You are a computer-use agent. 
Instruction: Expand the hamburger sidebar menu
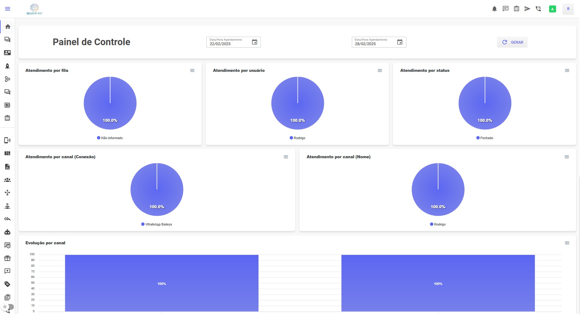(8, 9)
